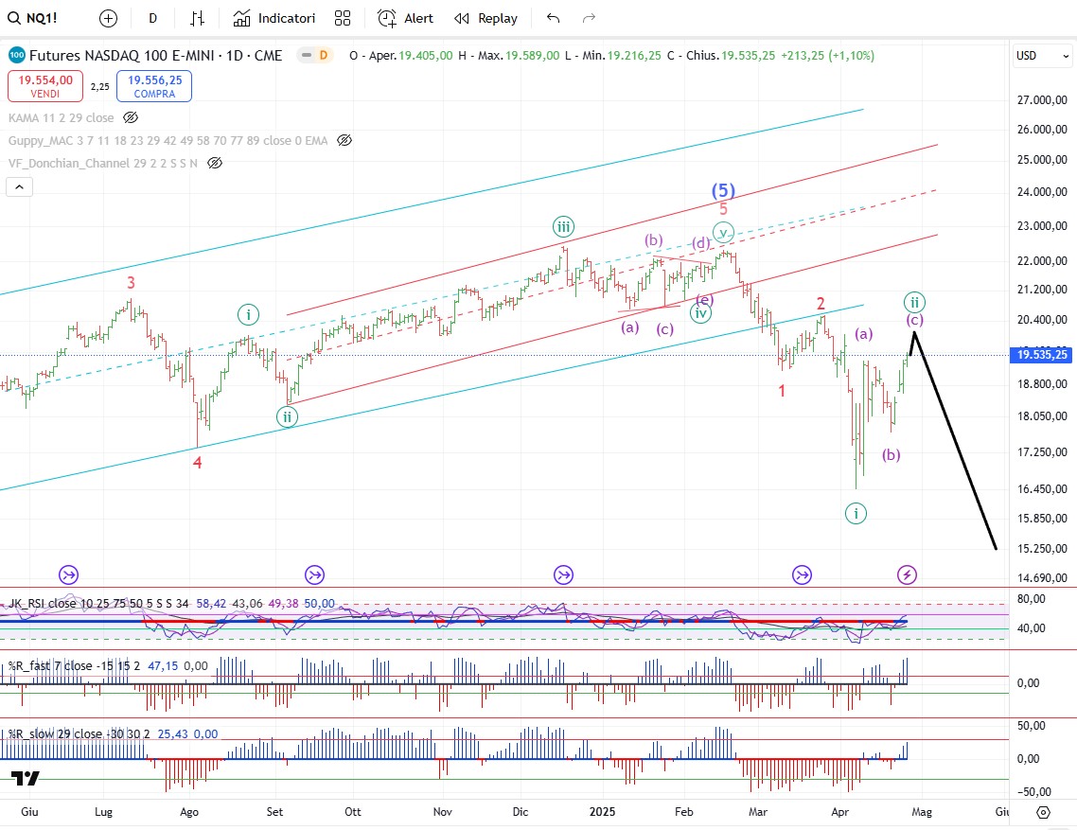Click the JK_RSI indicator label
Viewport: 1077px width, 830px height.
(x=98, y=603)
